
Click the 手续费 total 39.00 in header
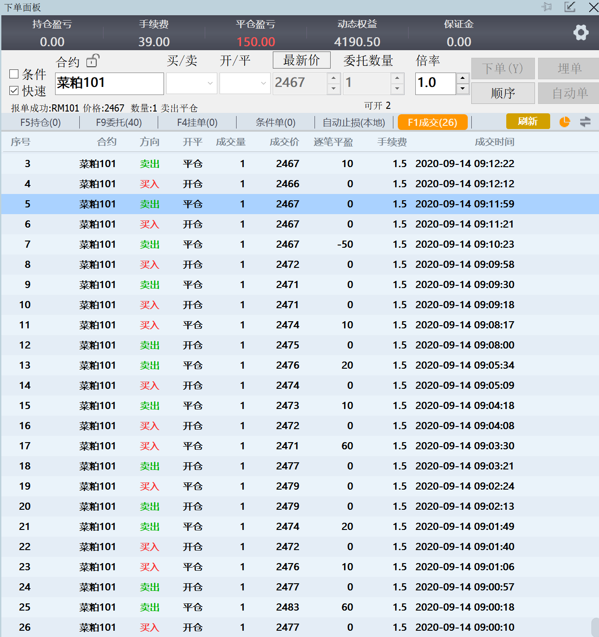(x=154, y=42)
